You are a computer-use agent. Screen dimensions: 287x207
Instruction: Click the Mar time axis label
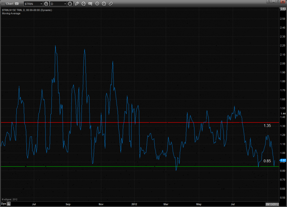[166, 204]
